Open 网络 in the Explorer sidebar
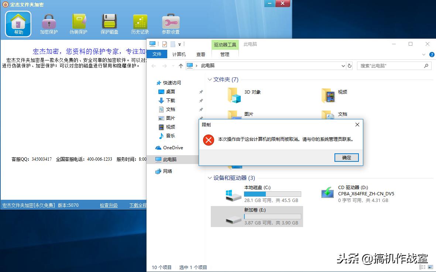Screen dimensions: 436x272 pos(168,171)
